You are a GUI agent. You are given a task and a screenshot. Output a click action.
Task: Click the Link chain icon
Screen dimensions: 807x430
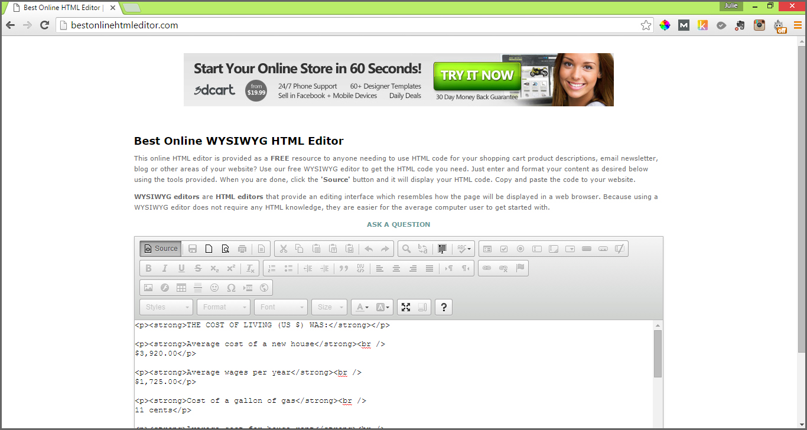tap(487, 268)
